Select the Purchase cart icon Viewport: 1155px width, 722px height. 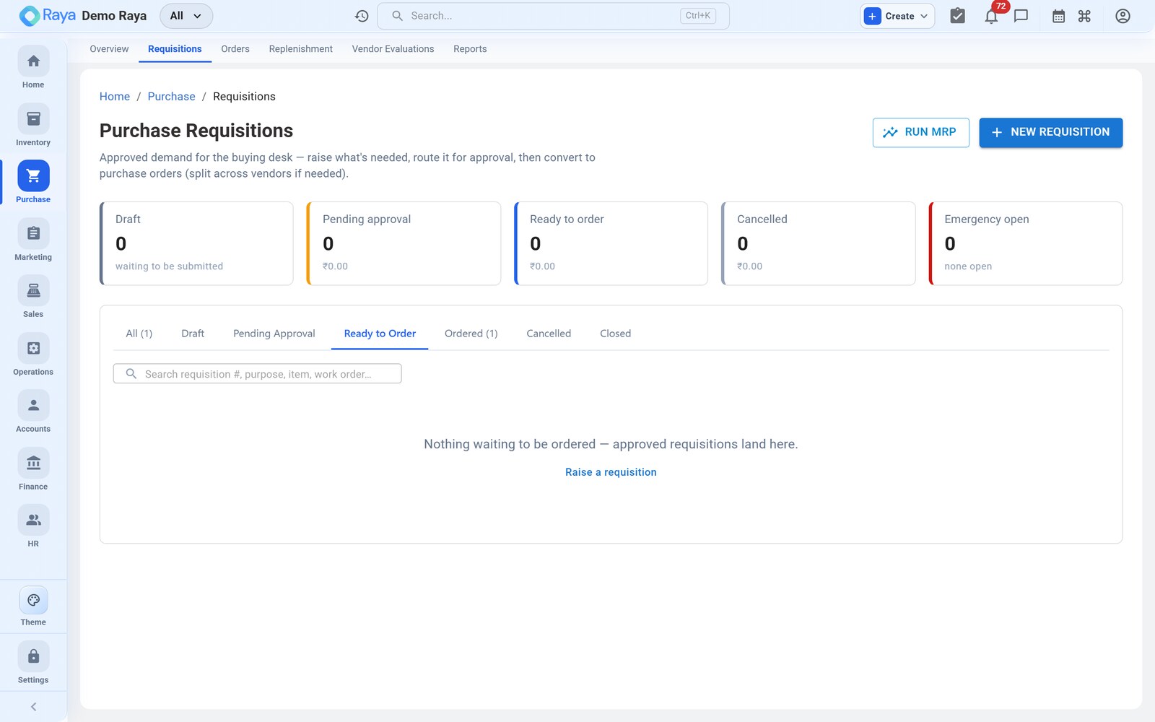click(x=33, y=176)
